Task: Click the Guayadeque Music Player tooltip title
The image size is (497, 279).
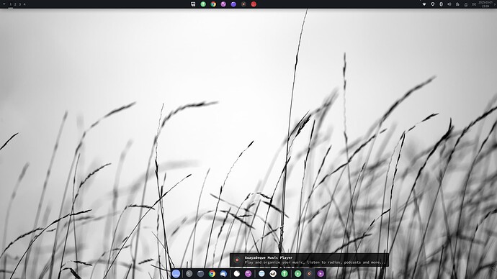Action: tap(269, 257)
